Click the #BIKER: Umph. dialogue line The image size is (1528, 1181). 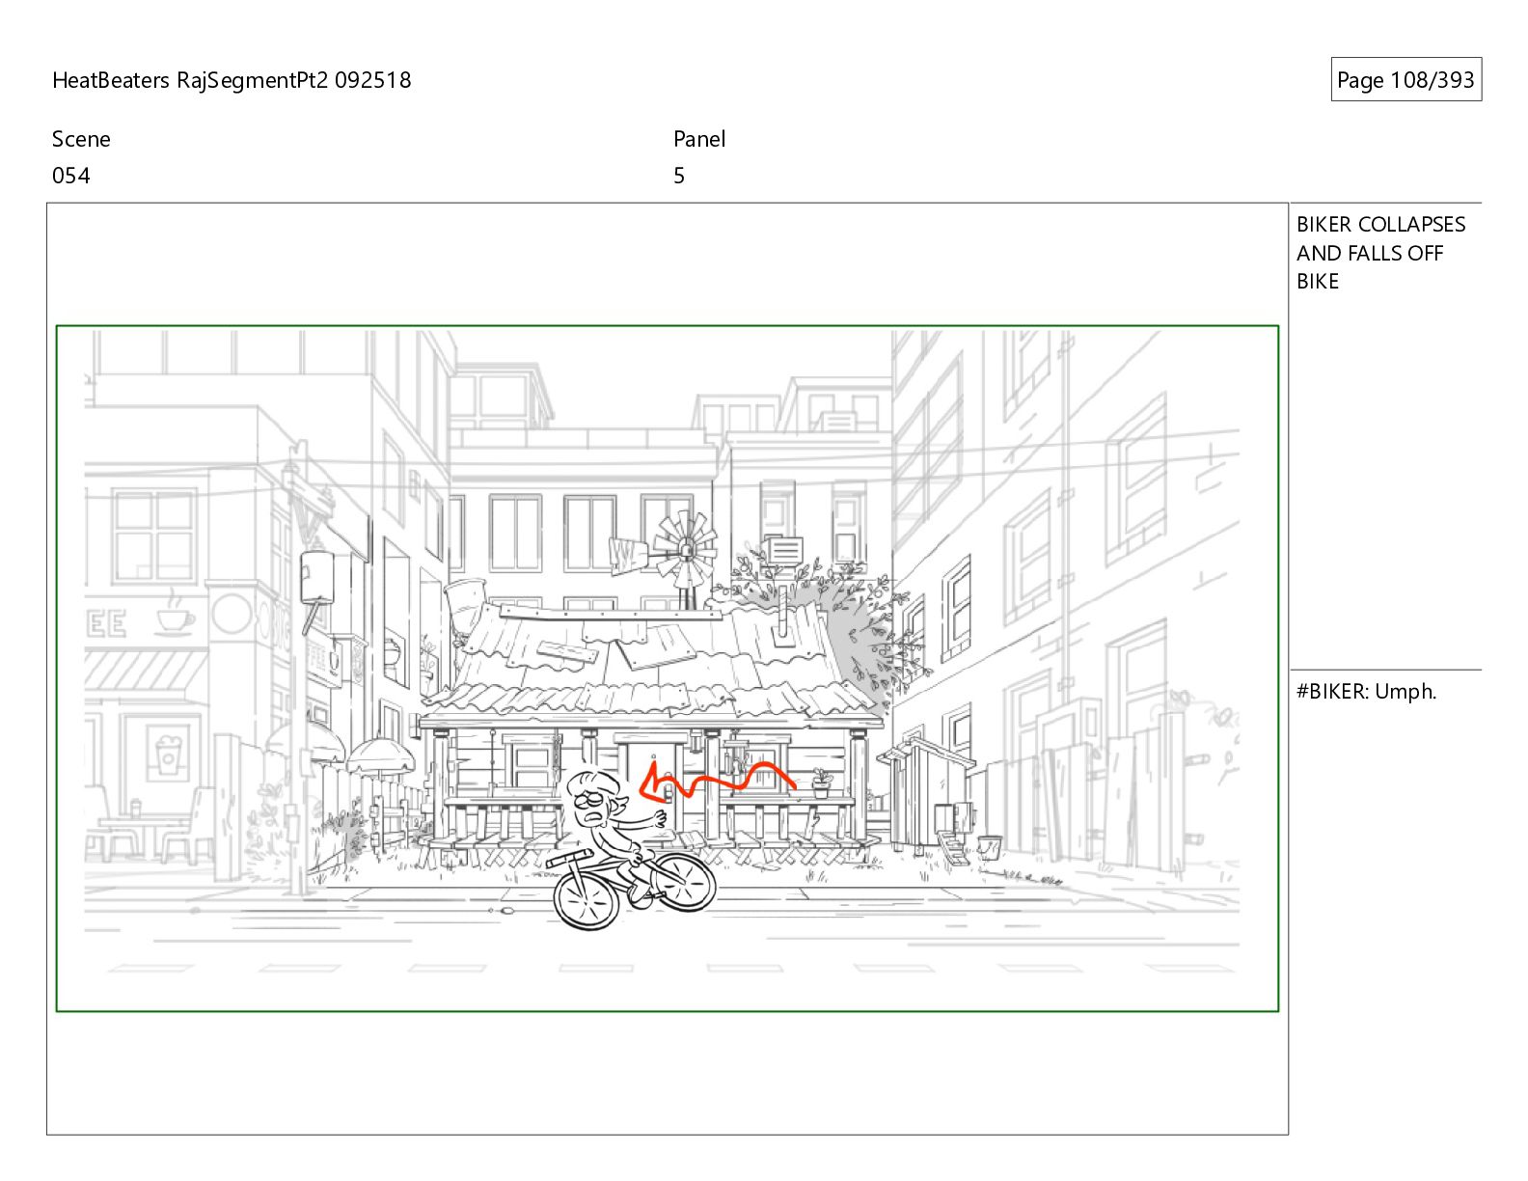pos(1366,691)
